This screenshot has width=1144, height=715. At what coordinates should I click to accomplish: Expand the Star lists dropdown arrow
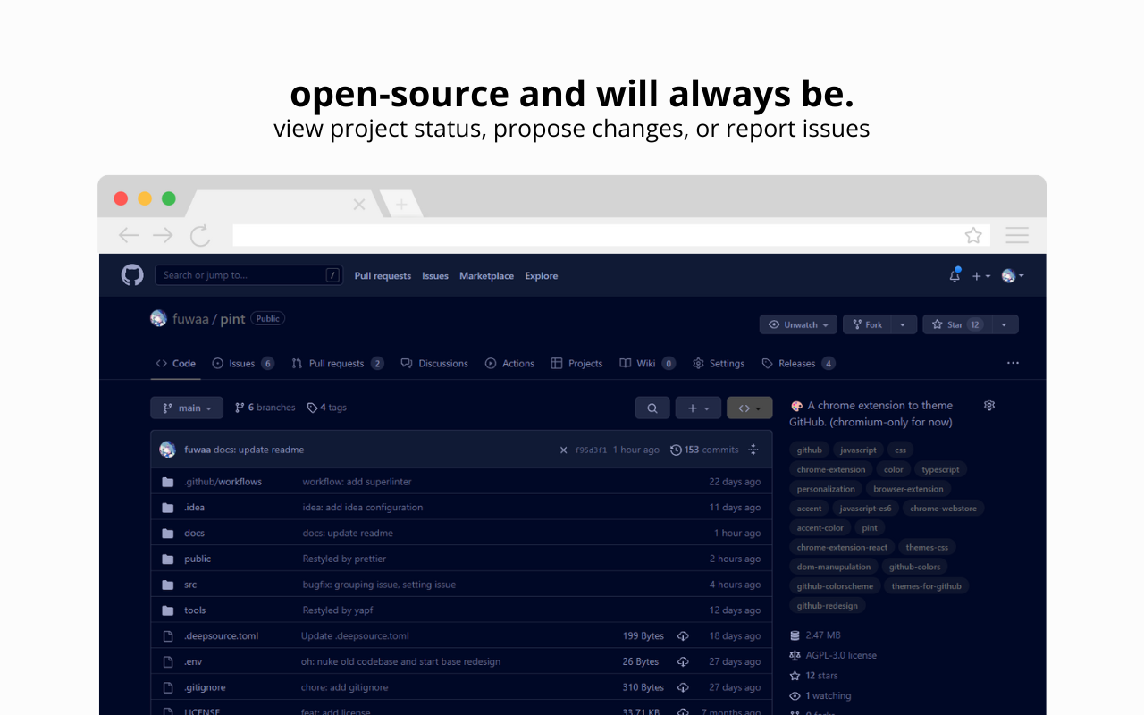pyautogui.click(x=1004, y=324)
